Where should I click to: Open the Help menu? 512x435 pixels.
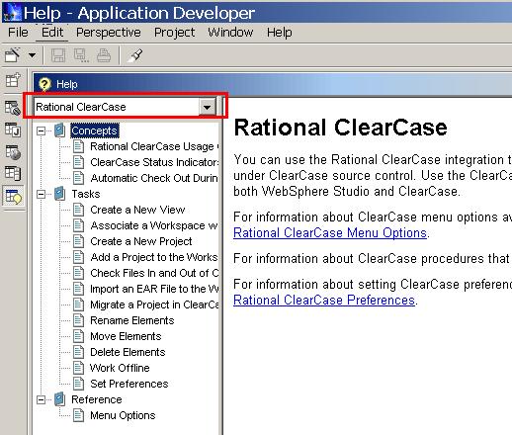point(280,33)
